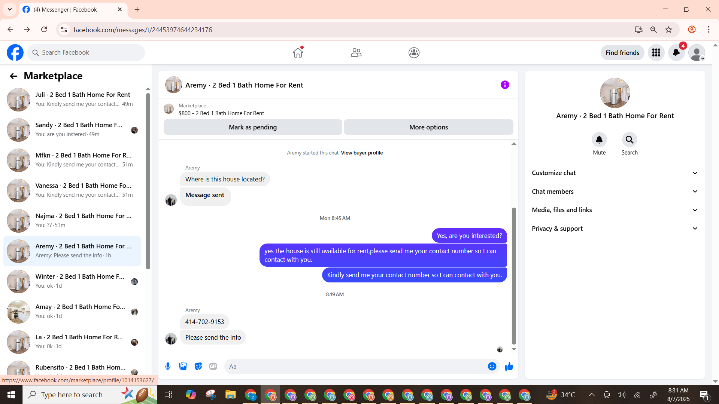Image resolution: width=719 pixels, height=404 pixels.
Task: Install app icon in address bar
Action: point(638,30)
